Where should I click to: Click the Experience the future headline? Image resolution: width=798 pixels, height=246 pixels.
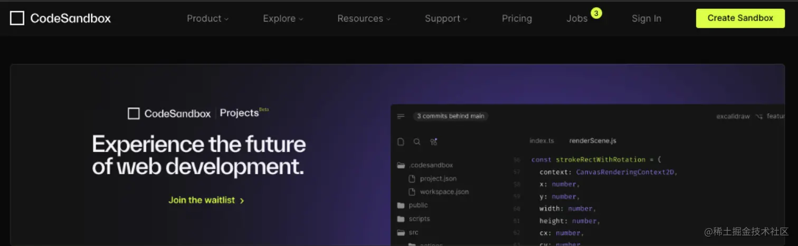199,155
